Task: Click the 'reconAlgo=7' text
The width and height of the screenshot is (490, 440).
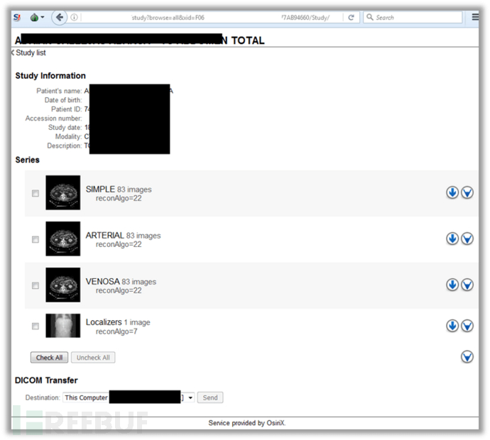Action: tap(116, 331)
